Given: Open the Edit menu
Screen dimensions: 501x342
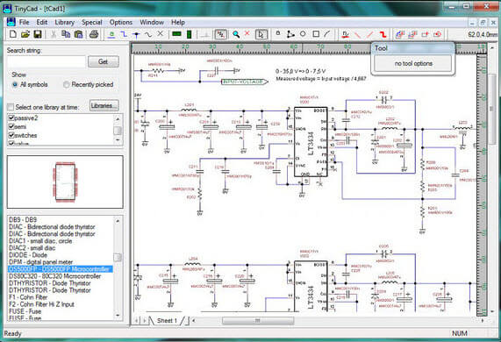Looking at the screenshot, I should 42,22.
